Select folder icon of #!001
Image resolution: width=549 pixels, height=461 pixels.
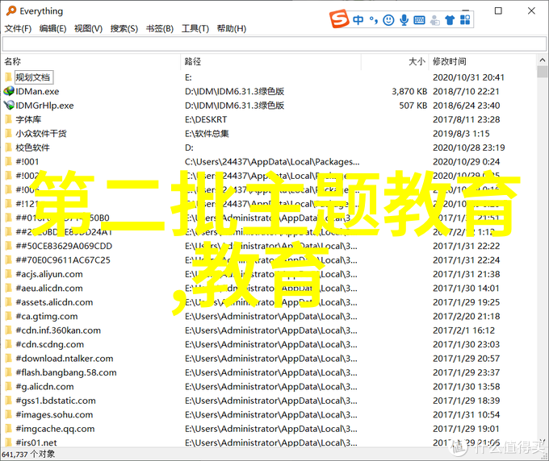(9, 161)
